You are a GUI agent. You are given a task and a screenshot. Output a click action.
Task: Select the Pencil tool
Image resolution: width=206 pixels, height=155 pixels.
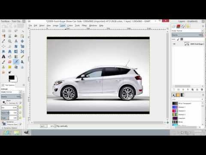[22, 57]
